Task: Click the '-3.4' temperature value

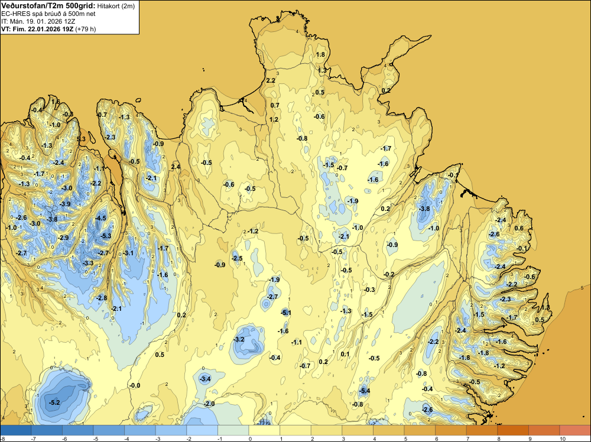Action: pyautogui.click(x=205, y=379)
